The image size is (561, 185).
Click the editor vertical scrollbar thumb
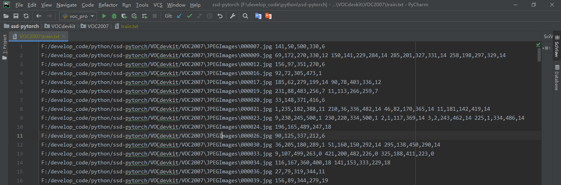[x=539, y=54]
